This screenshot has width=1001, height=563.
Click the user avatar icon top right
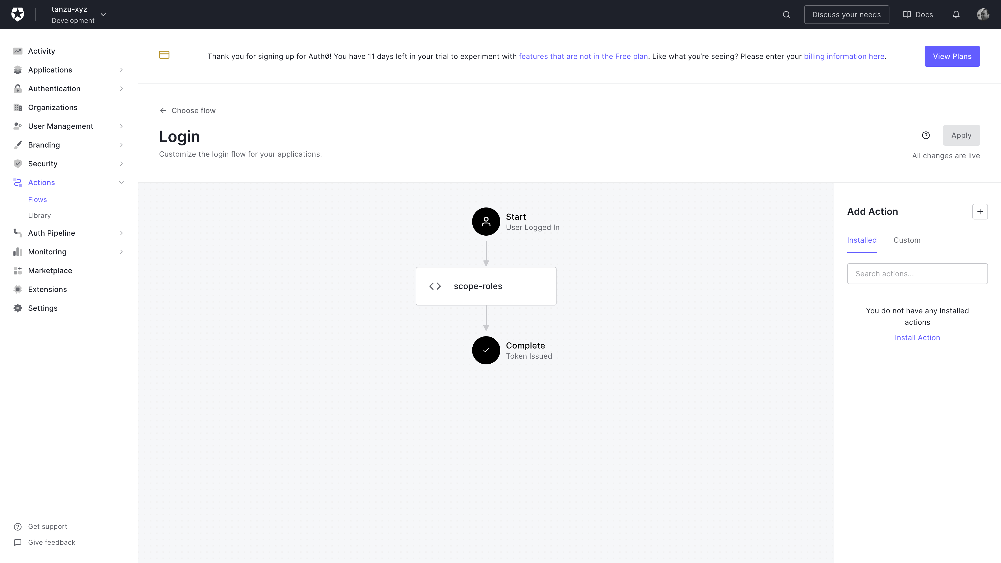983,14
